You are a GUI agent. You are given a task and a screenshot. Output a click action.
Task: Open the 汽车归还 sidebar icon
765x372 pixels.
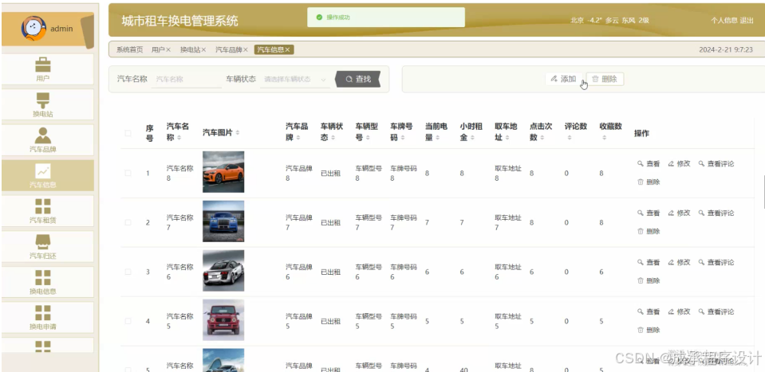(43, 241)
